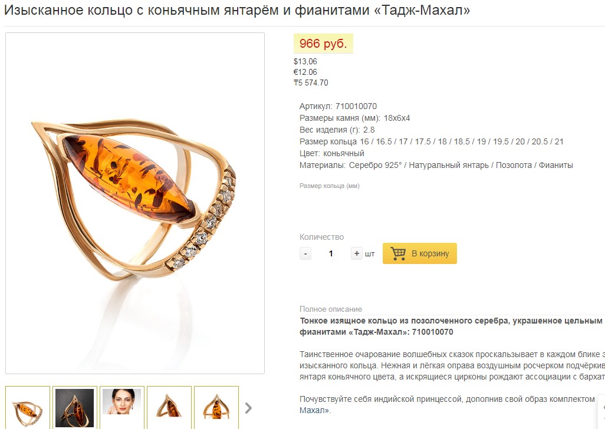This screenshot has width=605, height=429.
Task: Decrease quantity with minus button
Action: click(x=305, y=253)
